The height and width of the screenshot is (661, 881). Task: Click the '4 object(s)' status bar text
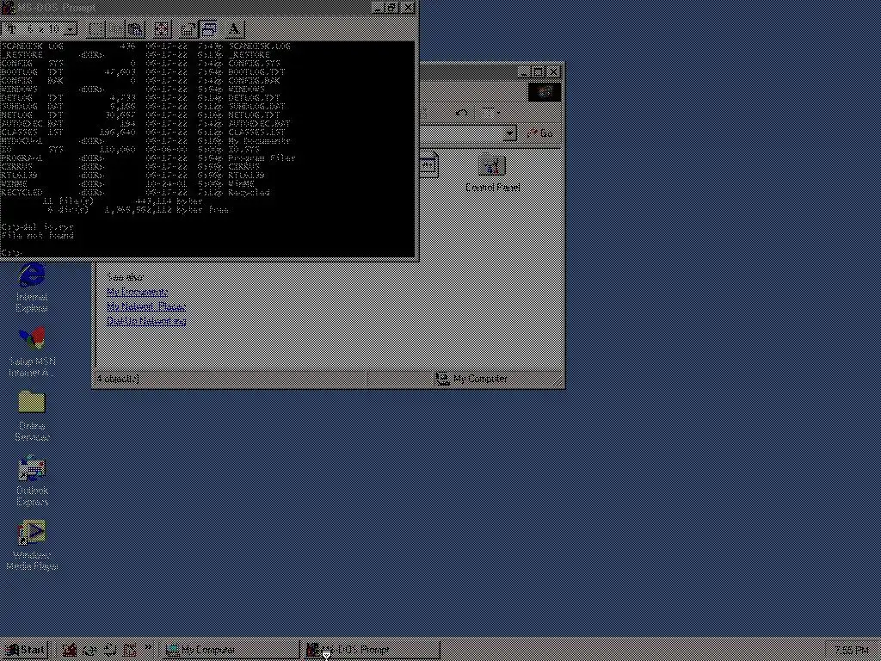pos(118,379)
